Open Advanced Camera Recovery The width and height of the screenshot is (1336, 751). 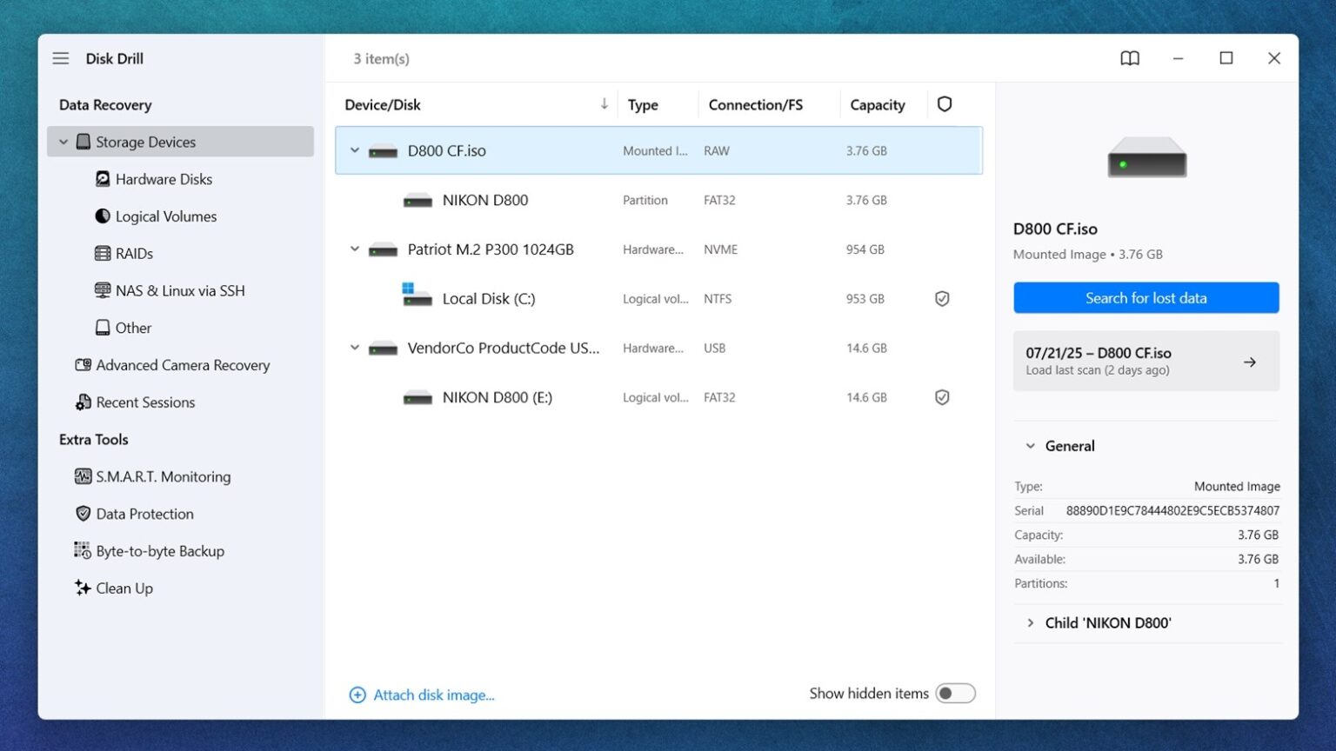(183, 365)
